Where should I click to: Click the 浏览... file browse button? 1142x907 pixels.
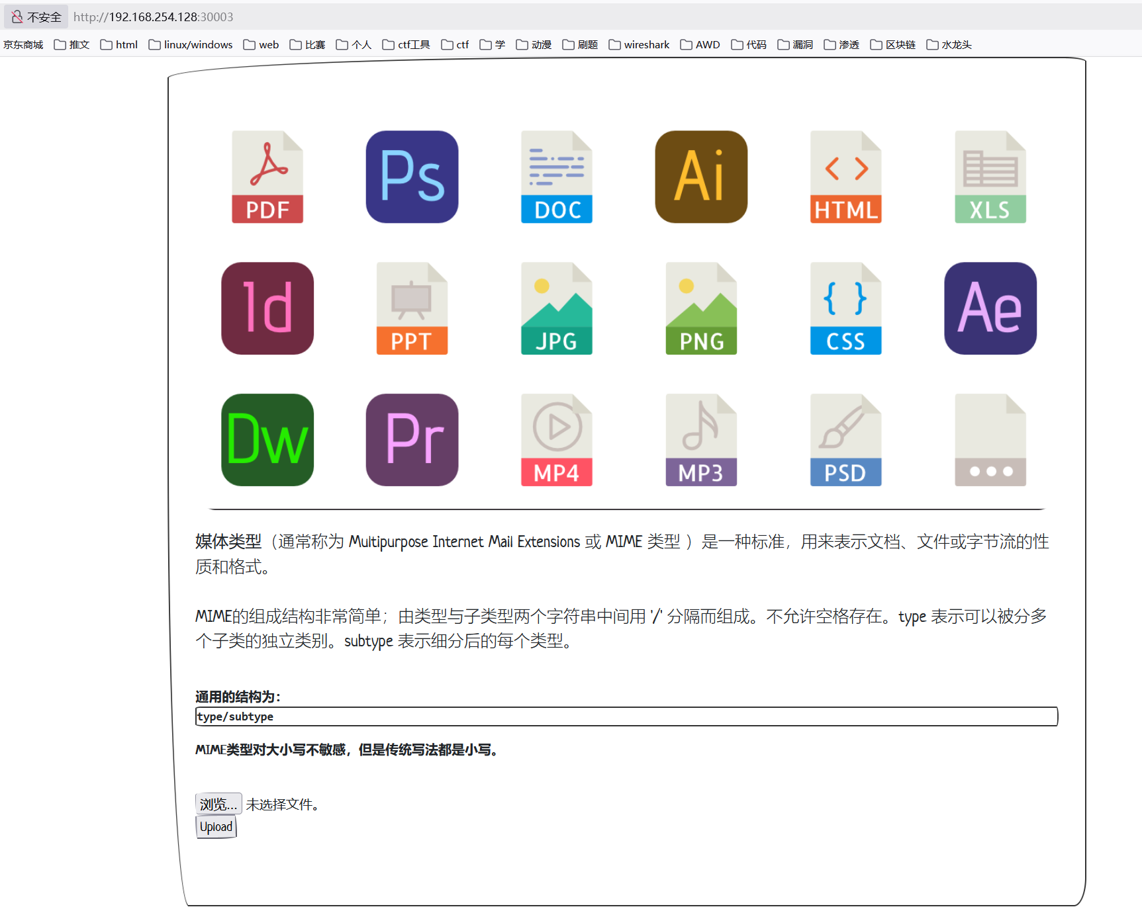[x=218, y=804]
